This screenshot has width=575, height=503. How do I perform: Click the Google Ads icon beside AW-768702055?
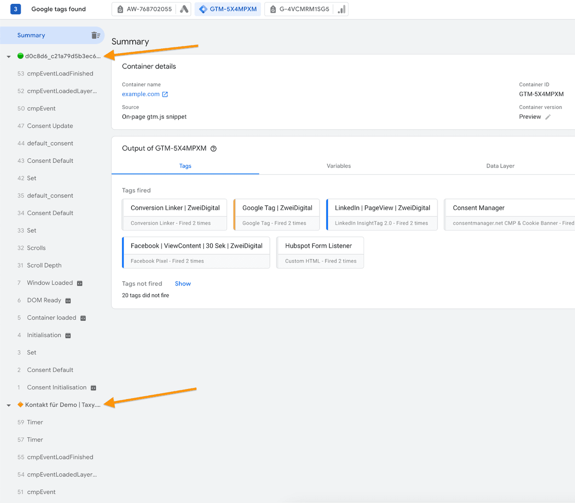click(184, 9)
